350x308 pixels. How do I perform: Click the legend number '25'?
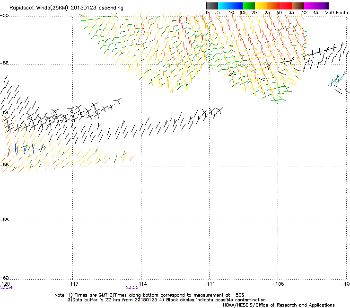pyautogui.click(x=267, y=13)
